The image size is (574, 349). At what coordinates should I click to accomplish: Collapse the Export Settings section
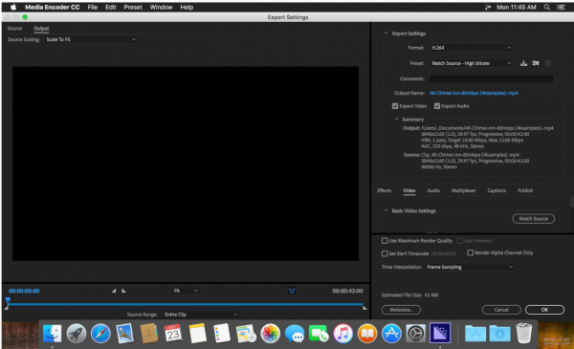click(386, 33)
